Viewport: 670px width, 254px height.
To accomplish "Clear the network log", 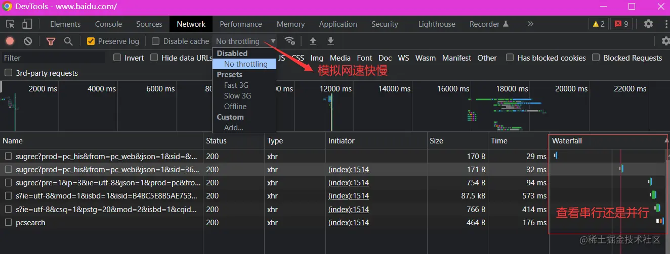I will pos(28,41).
